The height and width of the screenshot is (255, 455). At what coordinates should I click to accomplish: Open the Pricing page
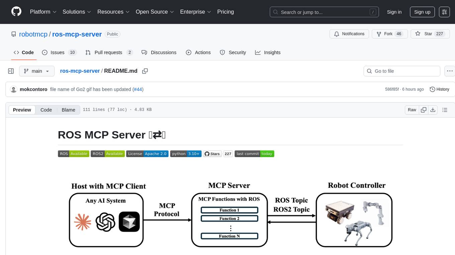pos(225,12)
